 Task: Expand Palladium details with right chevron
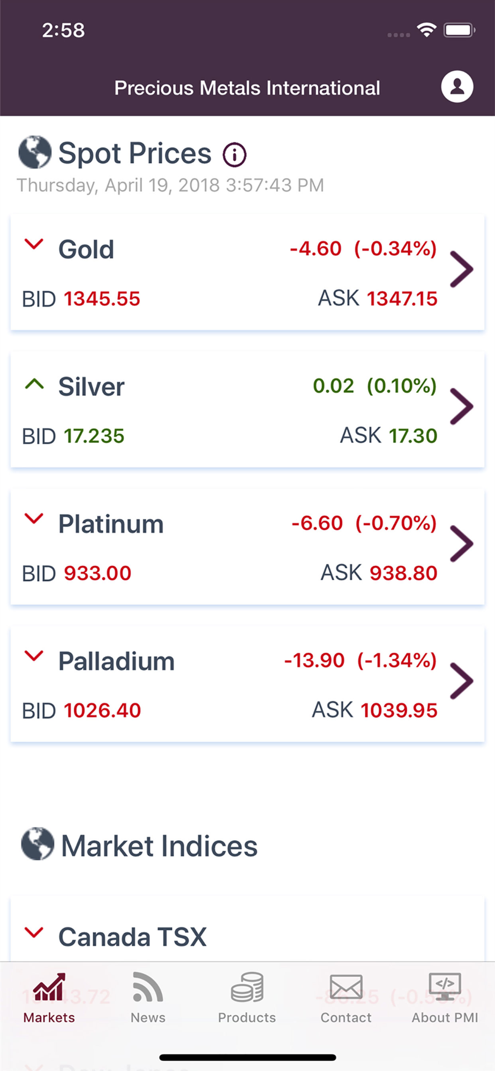pos(461,681)
